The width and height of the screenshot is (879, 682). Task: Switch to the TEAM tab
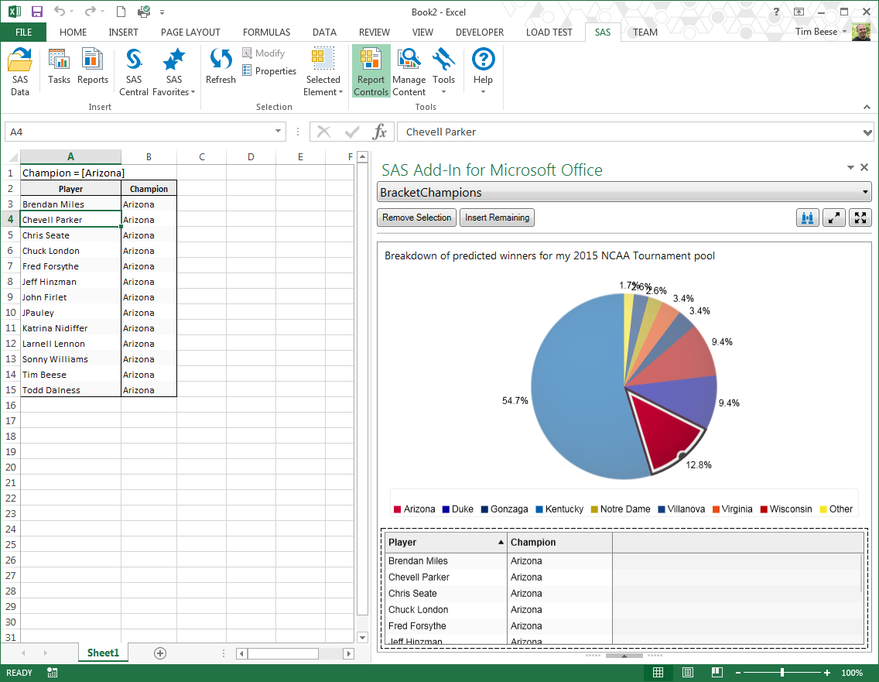point(645,32)
